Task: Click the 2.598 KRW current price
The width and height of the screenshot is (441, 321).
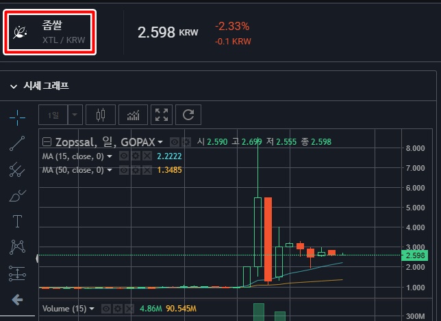Action: pos(168,32)
